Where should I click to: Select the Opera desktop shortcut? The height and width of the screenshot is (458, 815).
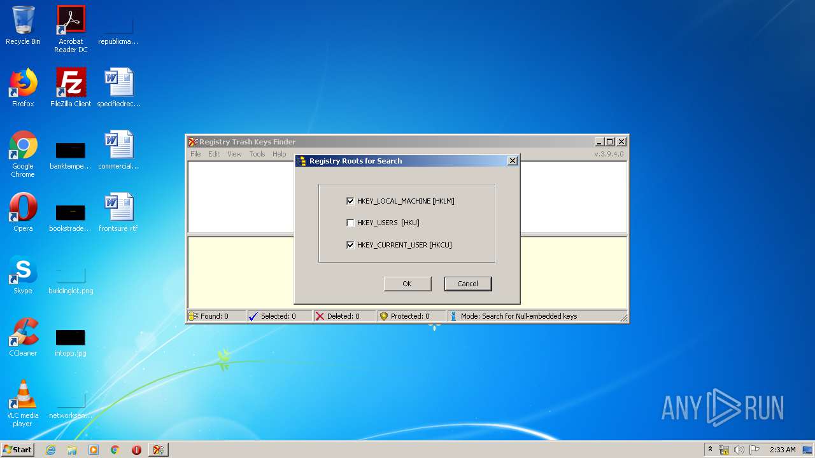pyautogui.click(x=23, y=212)
